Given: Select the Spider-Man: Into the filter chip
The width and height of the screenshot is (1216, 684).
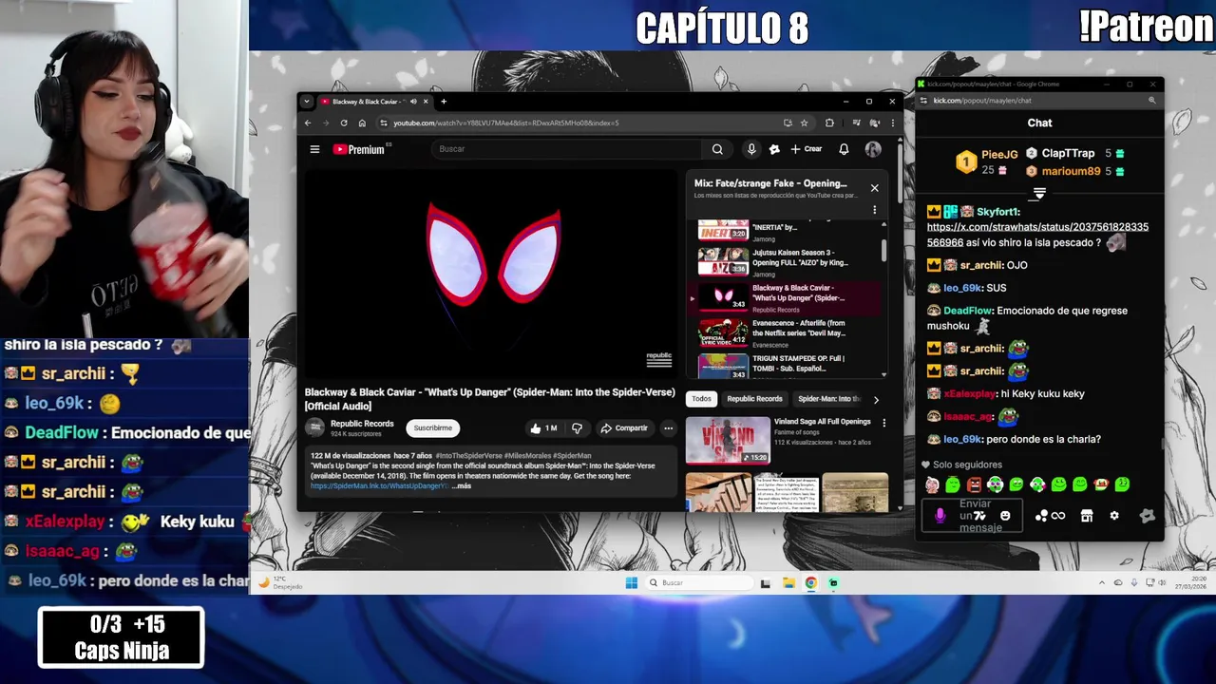Looking at the screenshot, I should coord(828,399).
